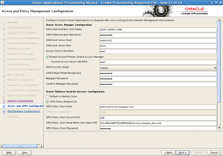
Task: Click the form scrollbar up arrow
Action: (219, 20)
